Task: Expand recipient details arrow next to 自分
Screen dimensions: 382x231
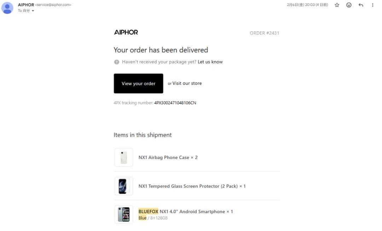Action: [x=33, y=11]
